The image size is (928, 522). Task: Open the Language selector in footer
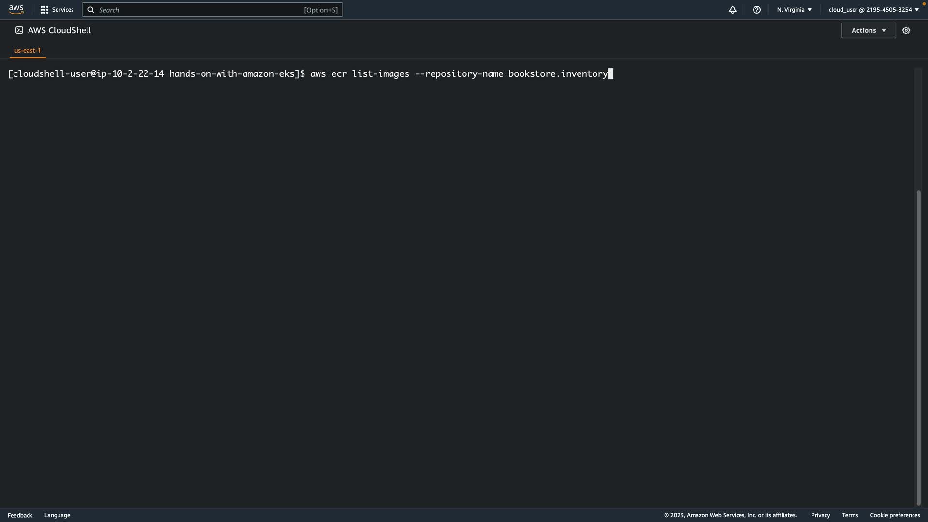(57, 515)
